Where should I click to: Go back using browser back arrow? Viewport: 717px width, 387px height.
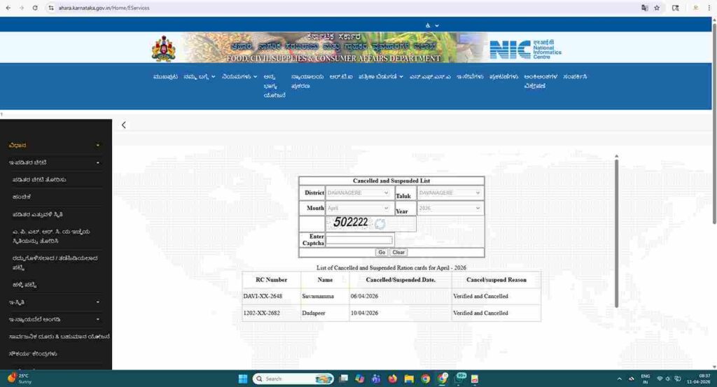click(x=8, y=8)
